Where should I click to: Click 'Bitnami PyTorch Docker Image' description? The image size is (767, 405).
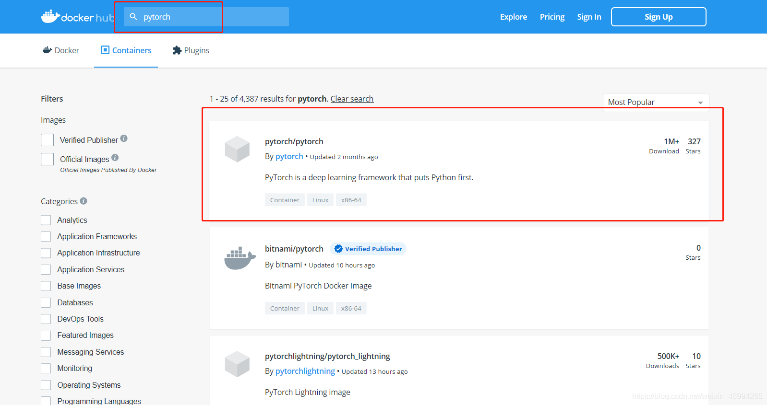tap(318, 286)
